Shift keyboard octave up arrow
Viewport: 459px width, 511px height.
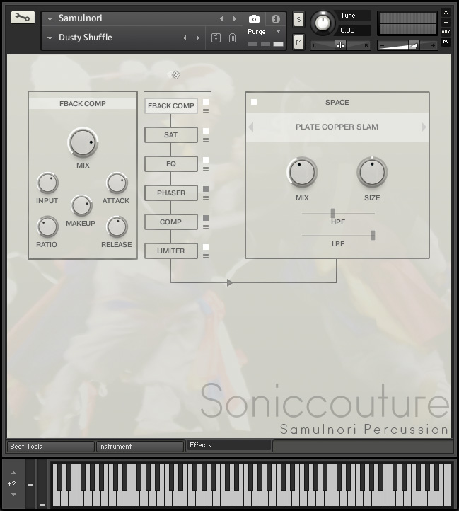pos(13,473)
